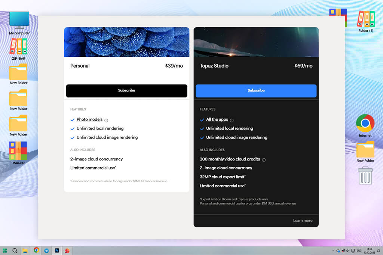Open Photoshop from the taskbar
The height and width of the screenshot is (255, 383).
click(x=57, y=251)
